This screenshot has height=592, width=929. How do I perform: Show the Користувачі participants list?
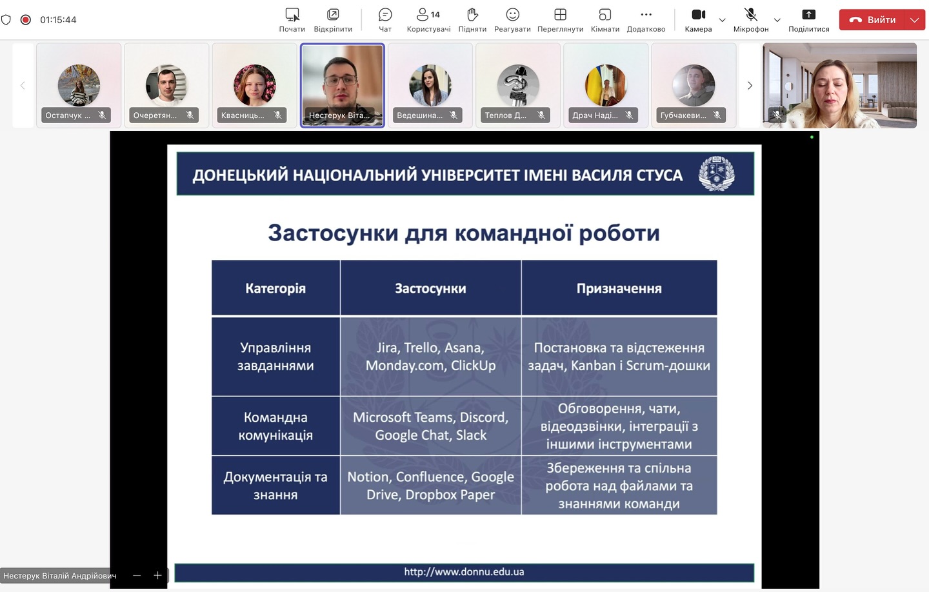[428, 20]
